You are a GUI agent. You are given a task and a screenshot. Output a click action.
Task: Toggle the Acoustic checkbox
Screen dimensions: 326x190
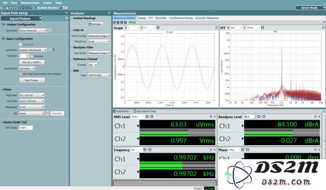(32, 56)
